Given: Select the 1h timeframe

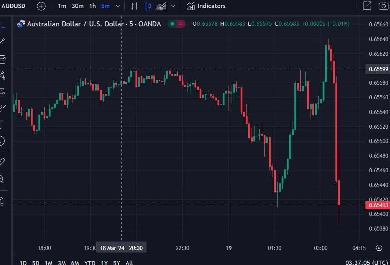Looking at the screenshot, I should (x=93, y=6).
